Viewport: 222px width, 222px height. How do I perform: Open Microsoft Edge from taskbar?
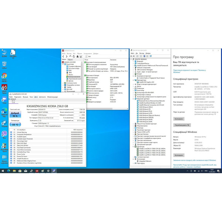(x=9, y=171)
